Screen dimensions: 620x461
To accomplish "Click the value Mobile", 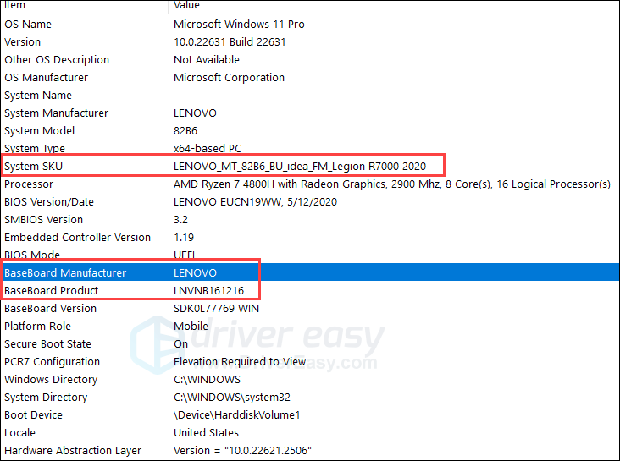I will tap(191, 327).
